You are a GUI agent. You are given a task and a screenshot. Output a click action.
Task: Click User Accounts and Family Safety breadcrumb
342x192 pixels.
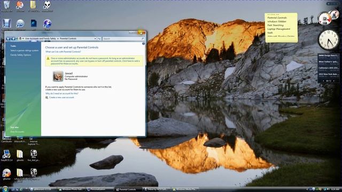pyautogui.click(x=41, y=38)
